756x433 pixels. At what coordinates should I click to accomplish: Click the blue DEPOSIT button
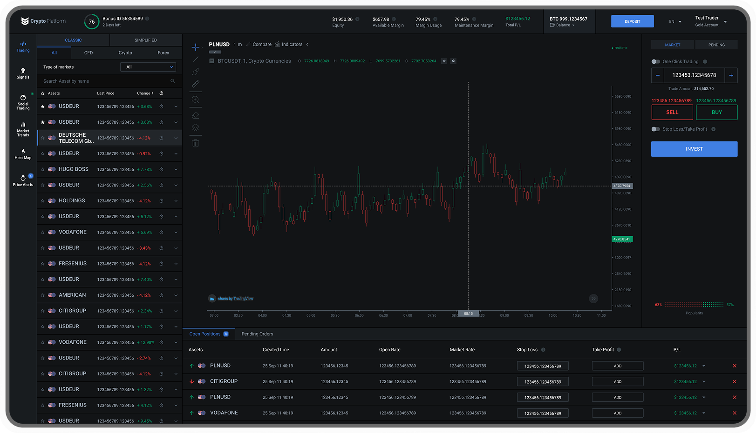tap(632, 21)
